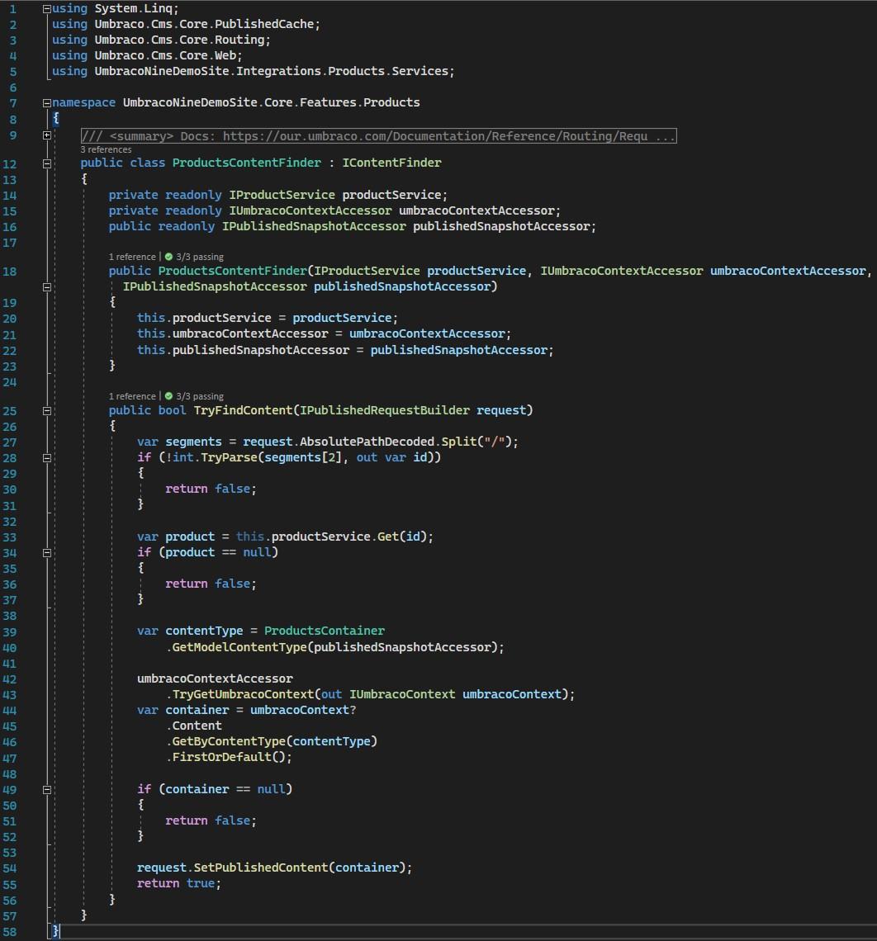The height and width of the screenshot is (941, 877).
Task: Open the 3 references CodeLens link
Action: pos(106,149)
